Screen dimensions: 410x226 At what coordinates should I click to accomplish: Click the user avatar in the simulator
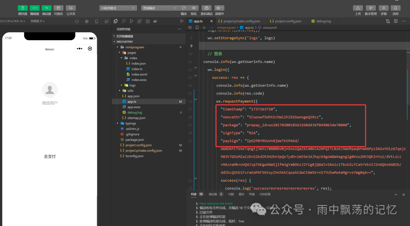50,90
